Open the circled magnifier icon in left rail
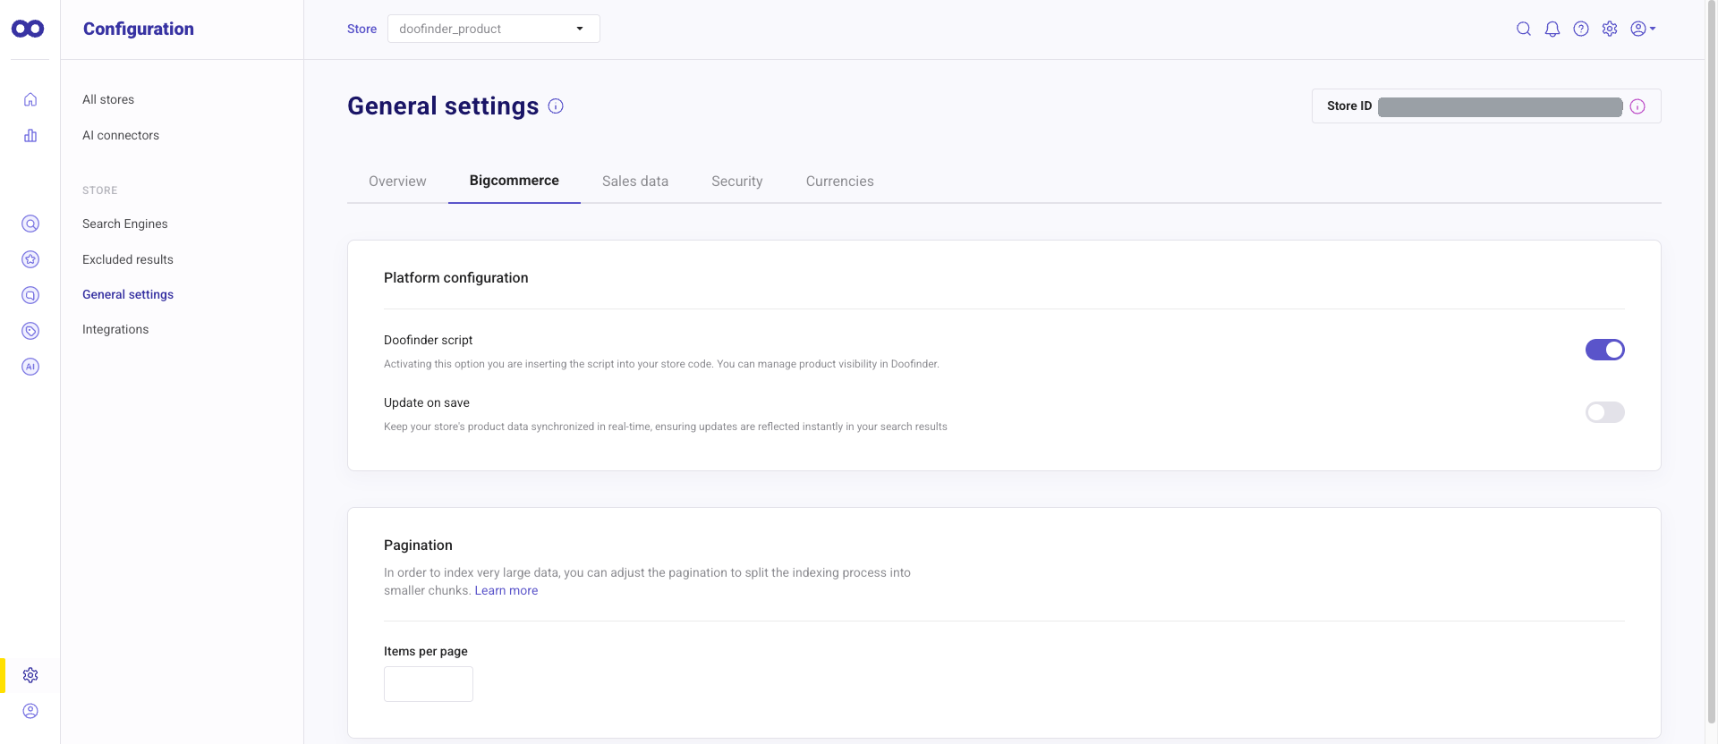Screen dimensions: 1718x744 [30, 224]
